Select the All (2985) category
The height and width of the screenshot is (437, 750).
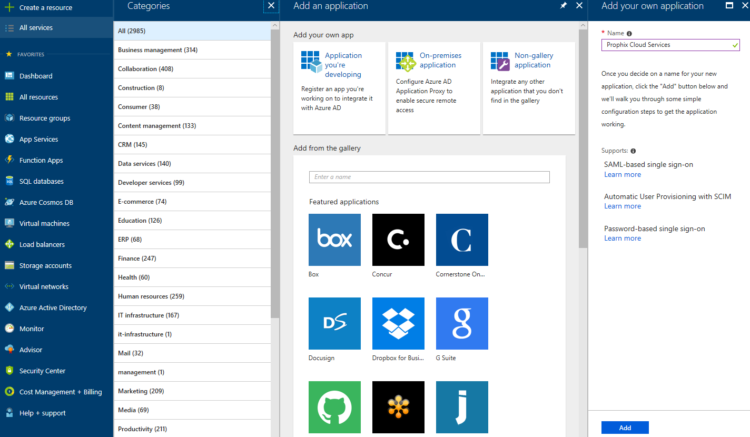192,31
